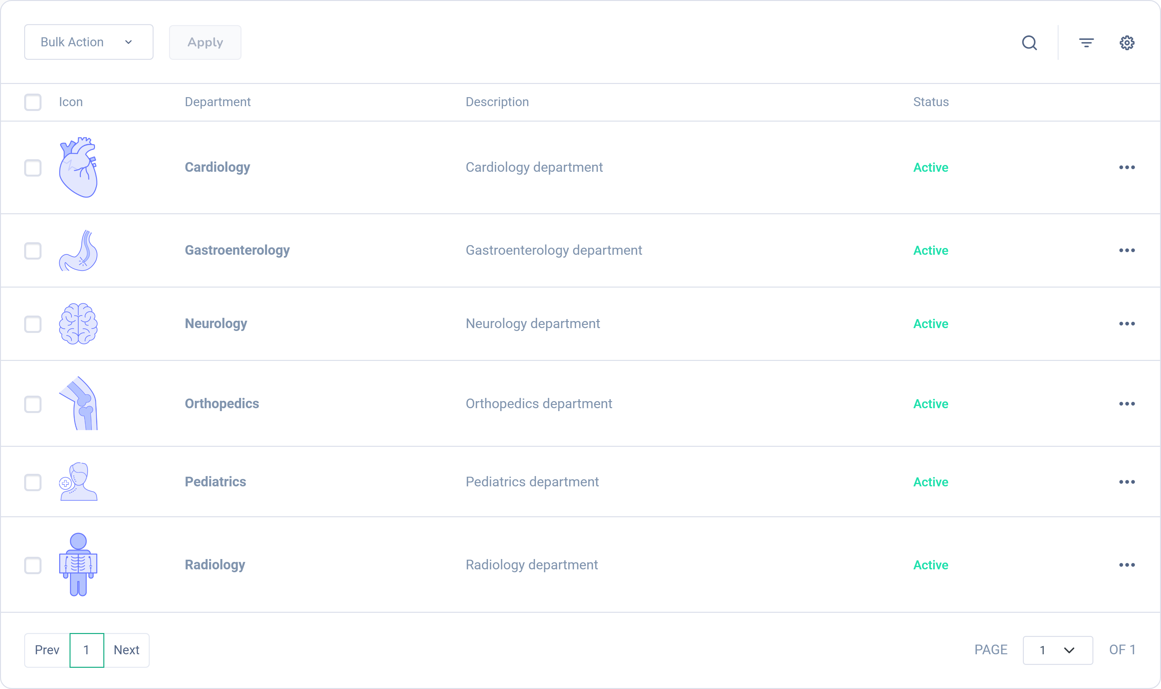Expand the Bulk Action dropdown
The height and width of the screenshot is (689, 1161).
89,42
